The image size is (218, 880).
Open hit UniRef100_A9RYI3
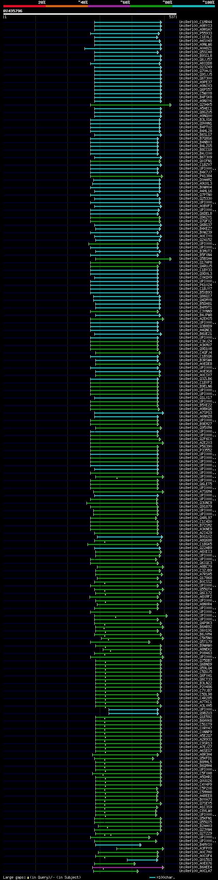[196, 26]
